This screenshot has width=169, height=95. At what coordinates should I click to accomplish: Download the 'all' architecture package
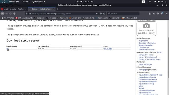(x=7, y=49)
